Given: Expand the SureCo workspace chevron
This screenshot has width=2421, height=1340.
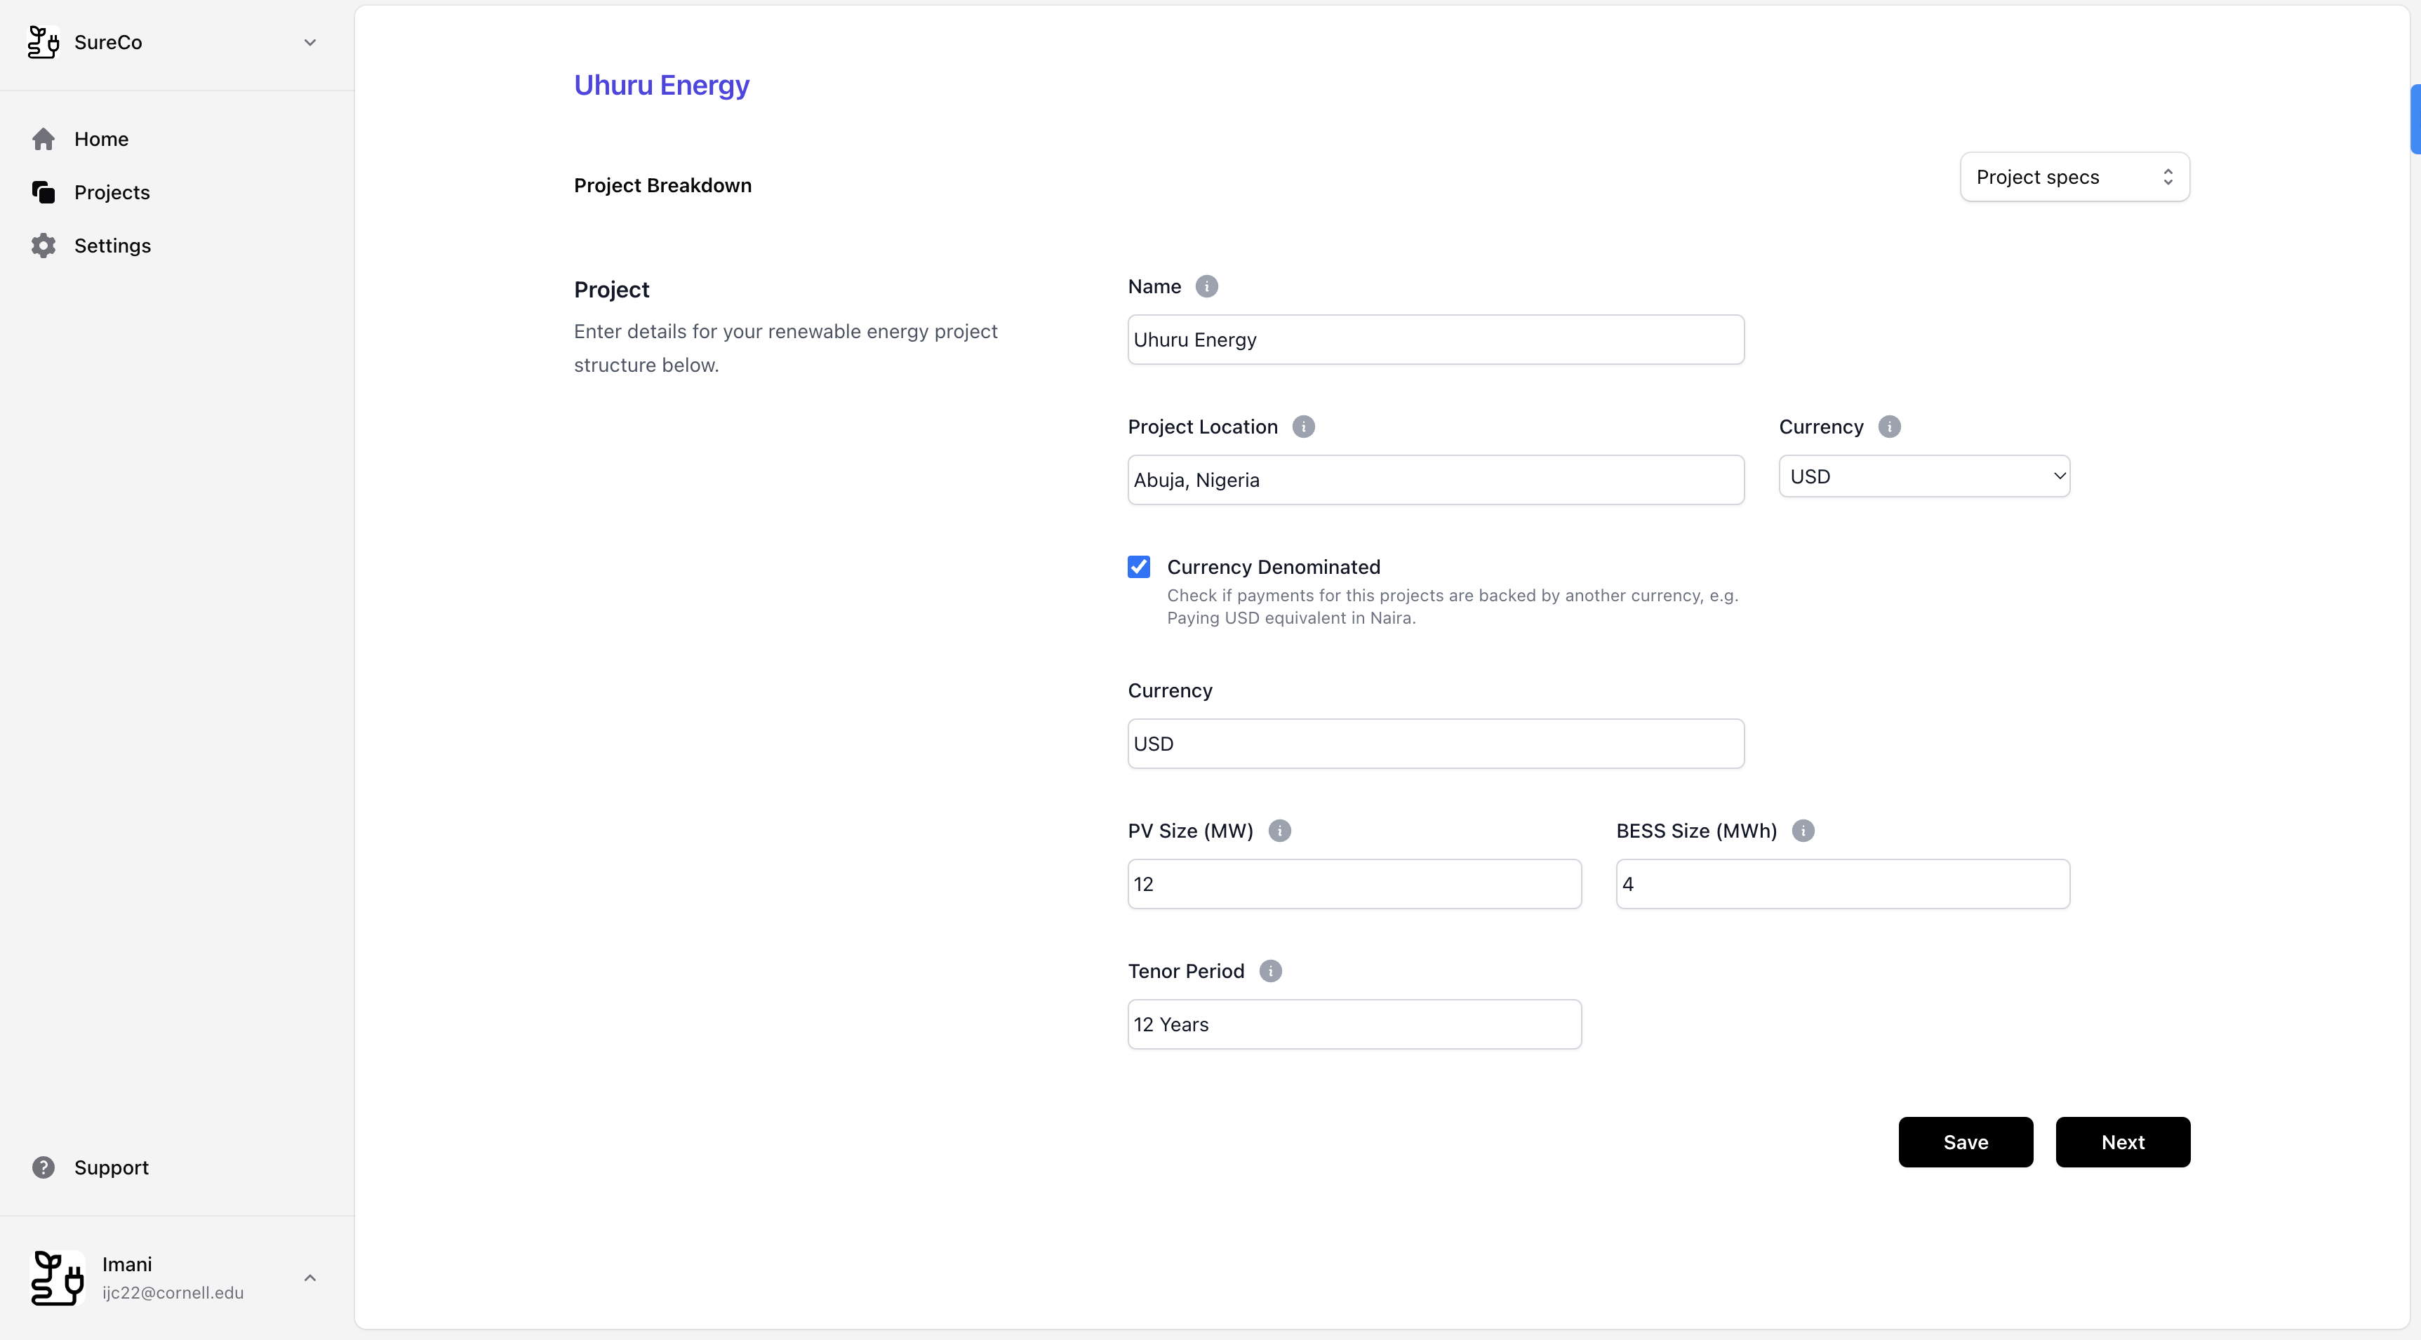Looking at the screenshot, I should pyautogui.click(x=310, y=42).
